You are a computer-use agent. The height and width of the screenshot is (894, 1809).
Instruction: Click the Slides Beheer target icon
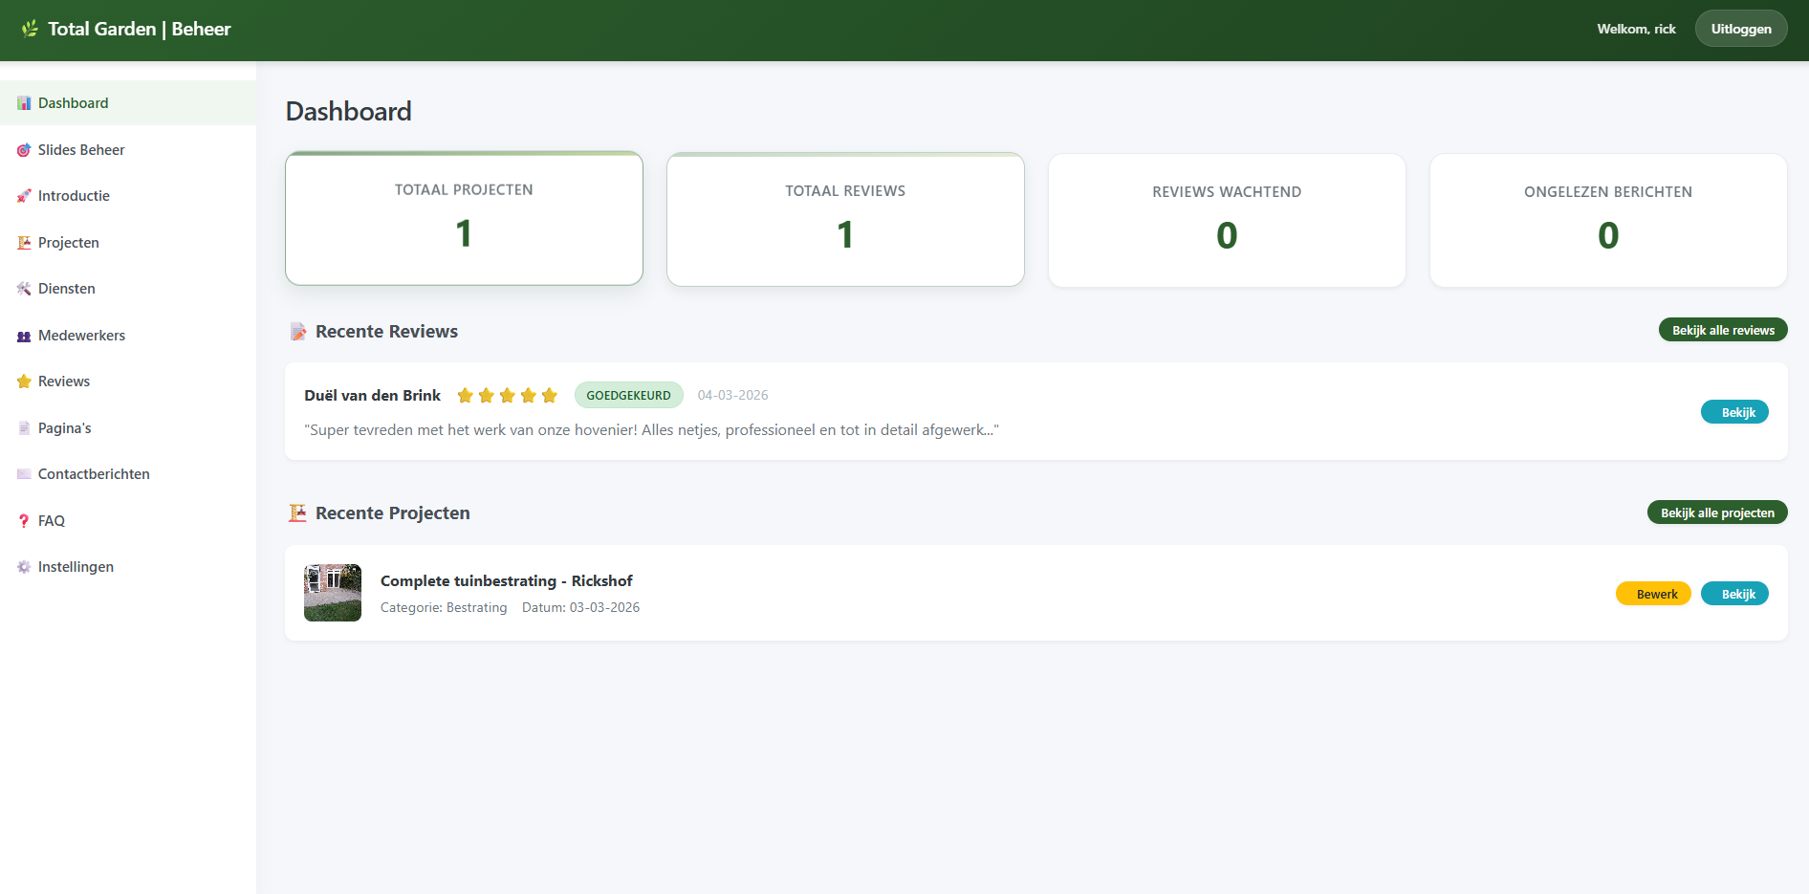pos(24,150)
